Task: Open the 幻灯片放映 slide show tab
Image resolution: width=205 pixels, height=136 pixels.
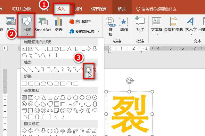Action: (21, 9)
